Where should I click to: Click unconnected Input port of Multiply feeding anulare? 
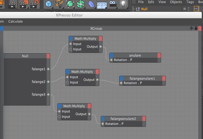coord(70,49)
